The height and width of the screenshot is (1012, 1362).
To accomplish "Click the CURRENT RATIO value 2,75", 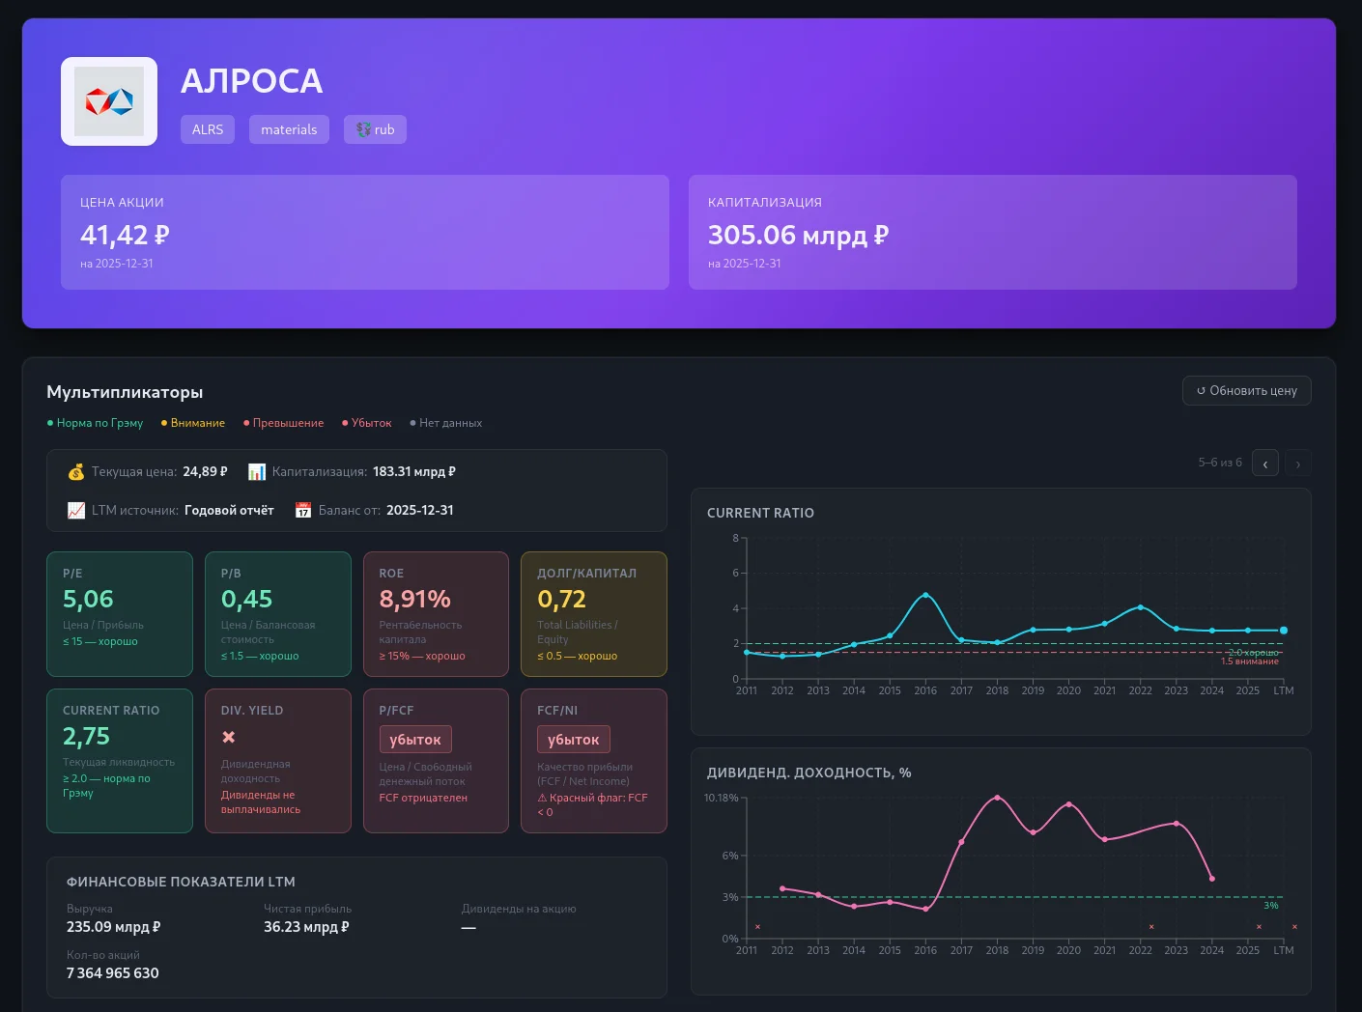I will [86, 736].
